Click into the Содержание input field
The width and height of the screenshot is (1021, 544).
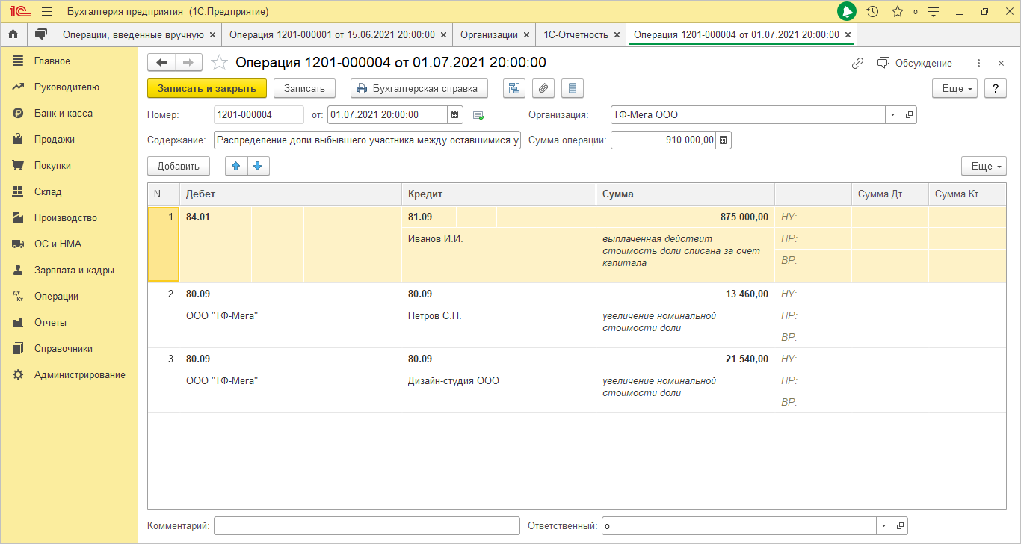pos(367,140)
